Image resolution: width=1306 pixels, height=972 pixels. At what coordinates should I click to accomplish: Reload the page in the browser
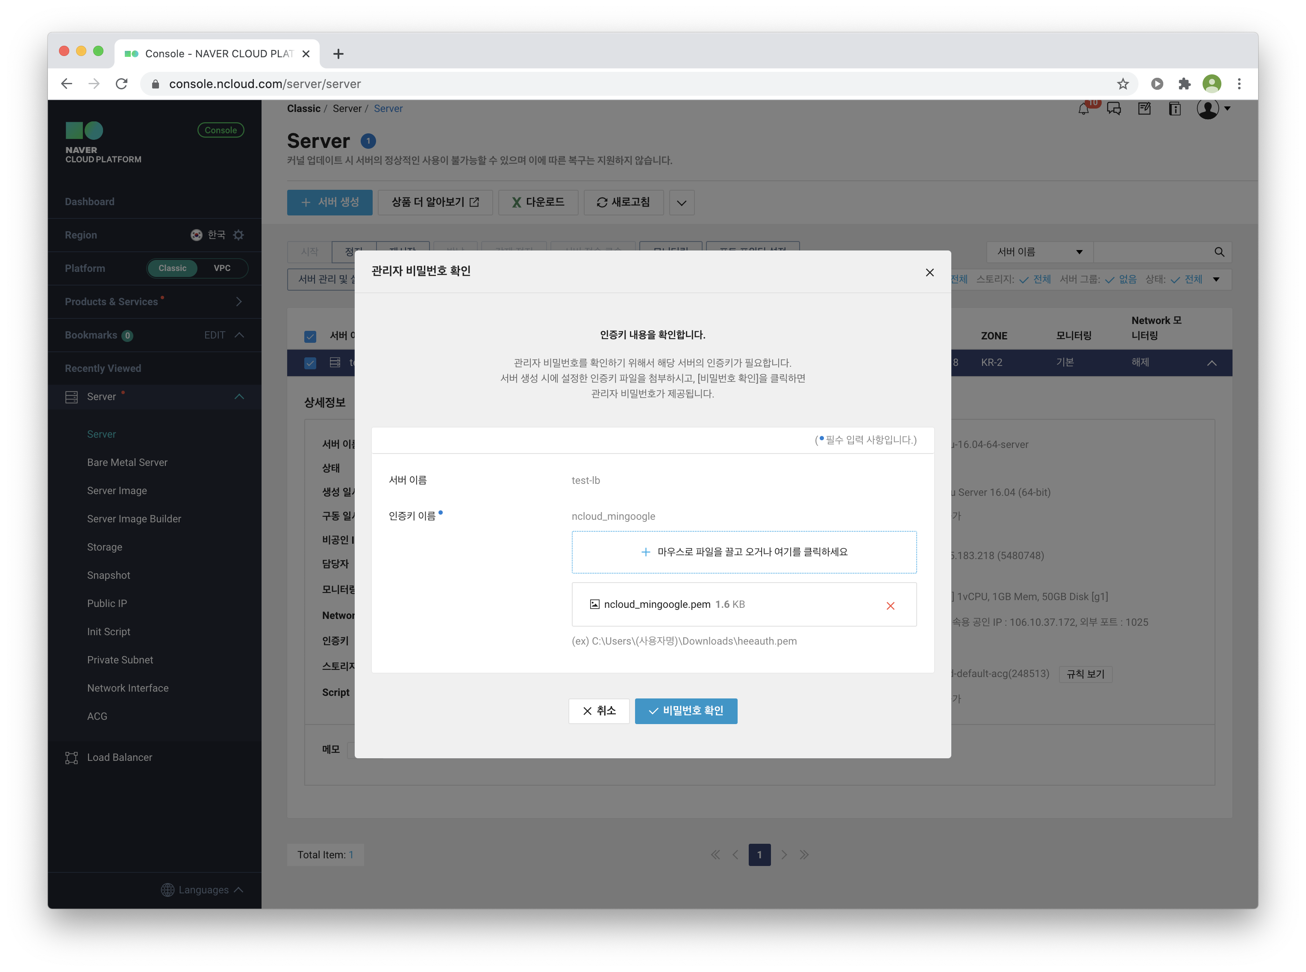coord(122,84)
